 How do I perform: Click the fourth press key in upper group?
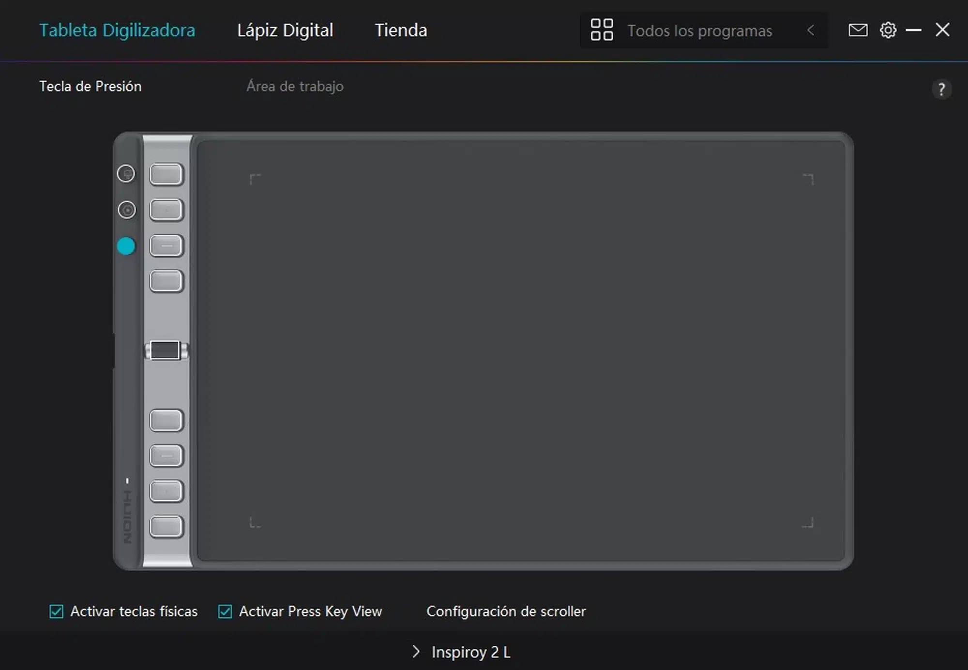coord(166,281)
